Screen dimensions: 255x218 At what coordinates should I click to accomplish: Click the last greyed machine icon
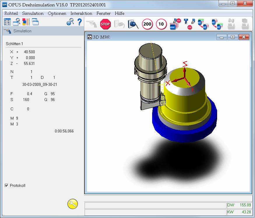click(245, 24)
